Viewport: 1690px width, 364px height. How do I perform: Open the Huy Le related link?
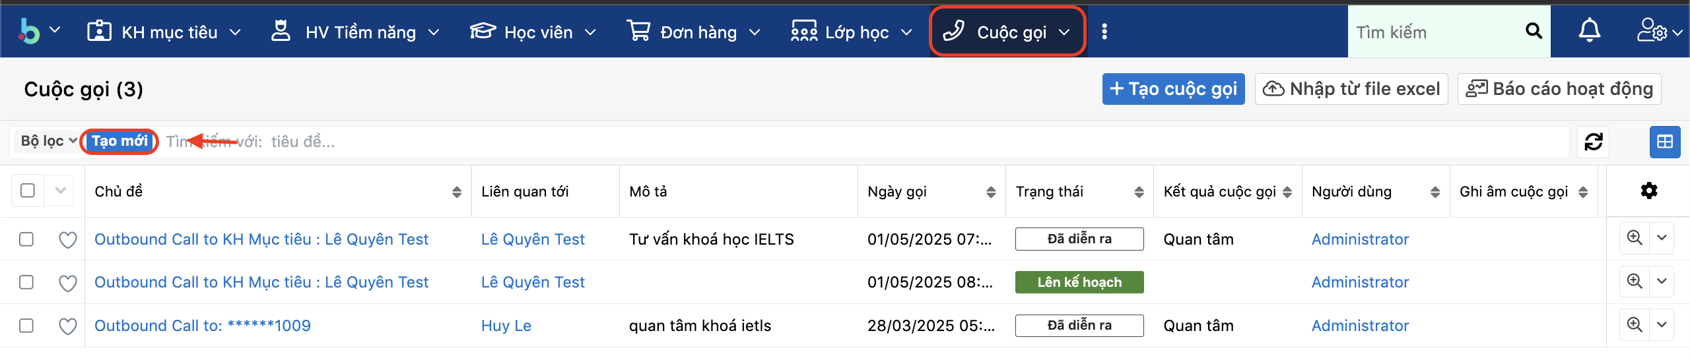[506, 326]
